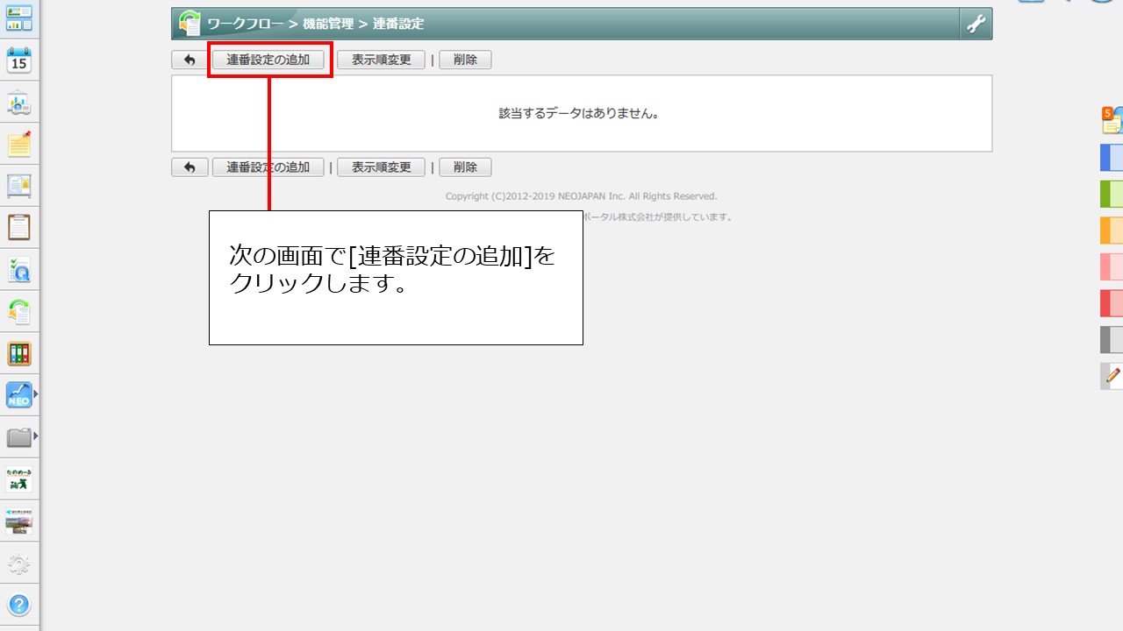Click the bottom 削除 button
The height and width of the screenshot is (631, 1123).
[465, 167]
